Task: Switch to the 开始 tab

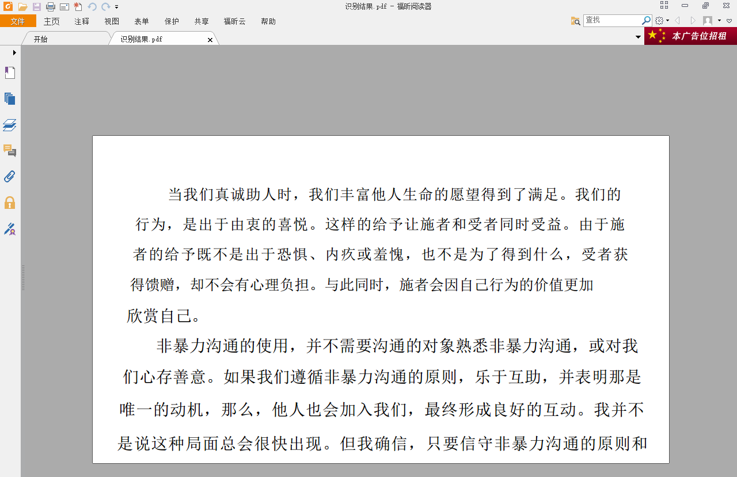Action: [40, 39]
